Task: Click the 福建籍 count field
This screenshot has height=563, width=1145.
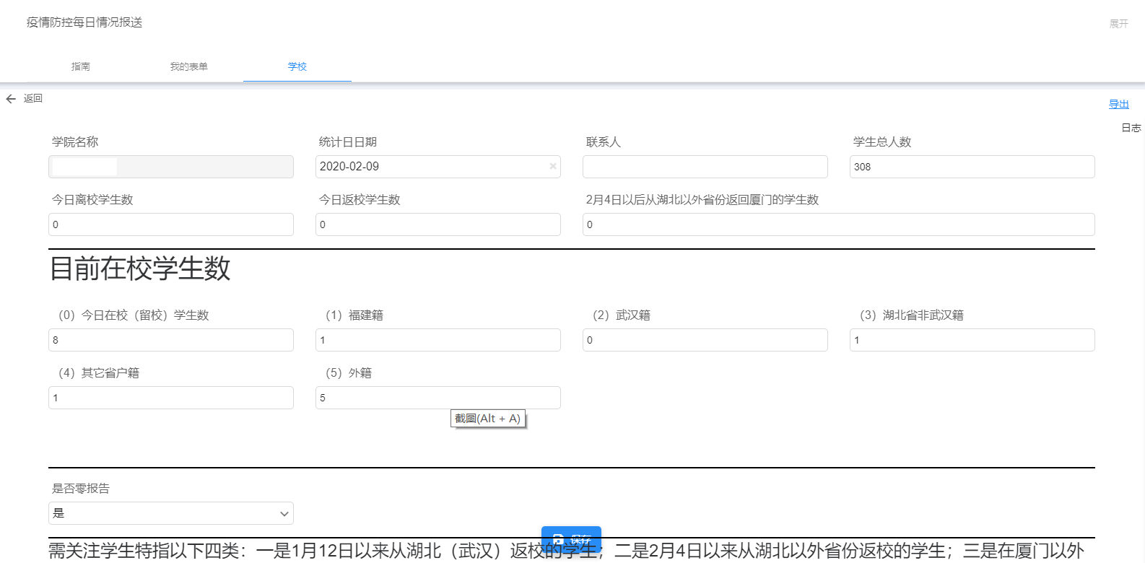Action: 438,340
